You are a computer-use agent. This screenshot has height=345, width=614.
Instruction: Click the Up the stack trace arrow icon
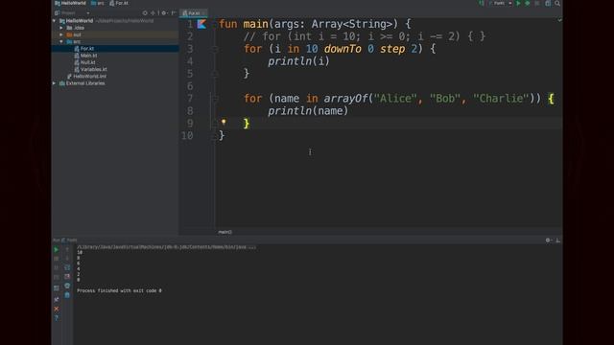67,249
